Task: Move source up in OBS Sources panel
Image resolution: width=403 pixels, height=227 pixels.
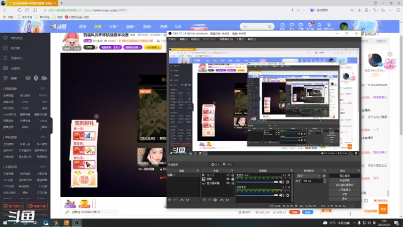Action: pos(222,200)
